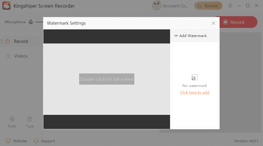This screenshot has height=146, width=263.
Task: Click the Kingshiper Screen Recorder app logo
Action: point(6,6)
